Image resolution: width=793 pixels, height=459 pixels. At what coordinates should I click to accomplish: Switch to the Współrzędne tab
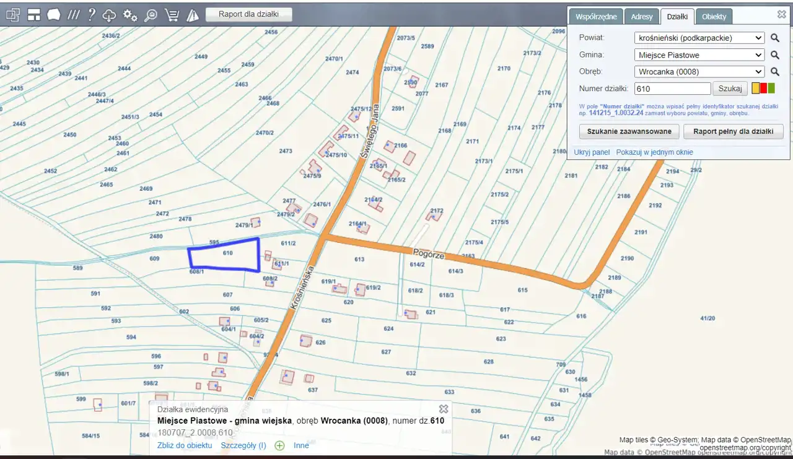click(x=596, y=17)
